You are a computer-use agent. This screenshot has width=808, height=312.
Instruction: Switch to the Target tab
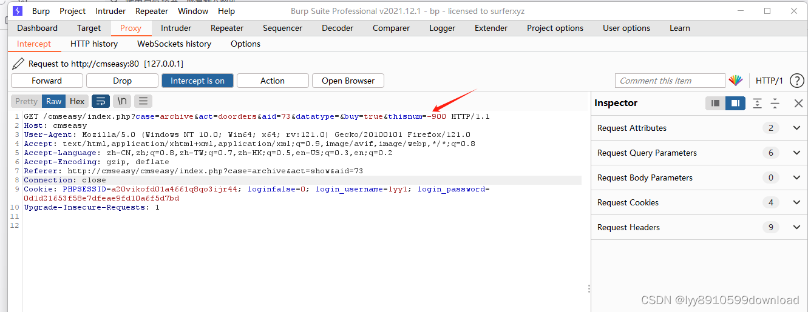(89, 28)
